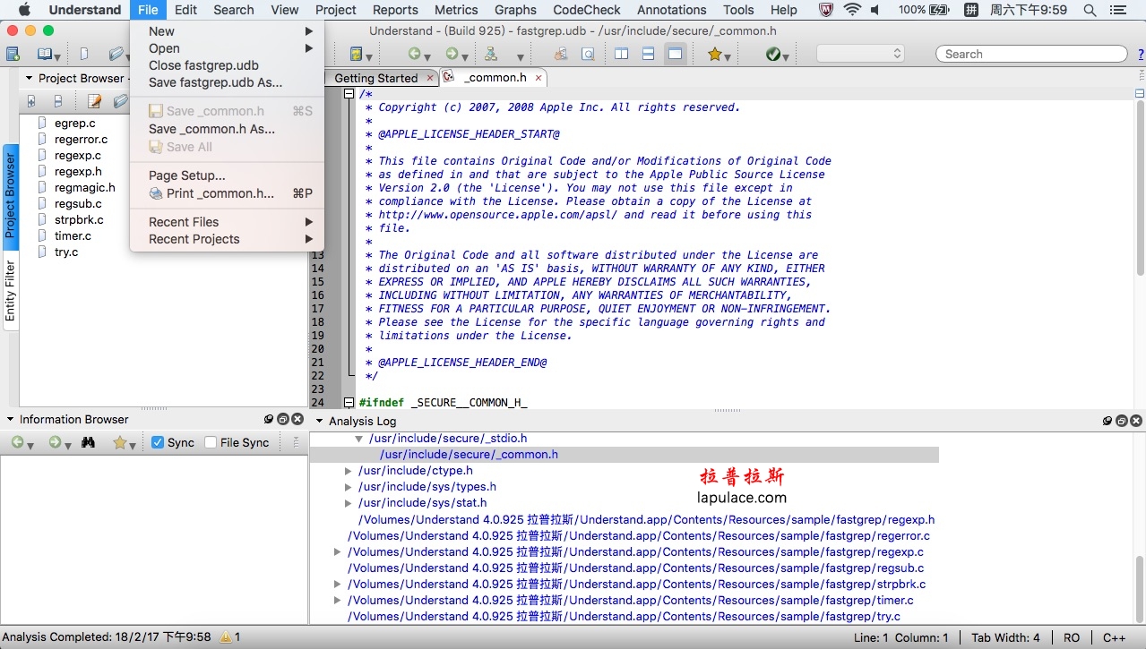The width and height of the screenshot is (1146, 649).
Task: Click the warning triangle in status bar
Action: tap(225, 637)
